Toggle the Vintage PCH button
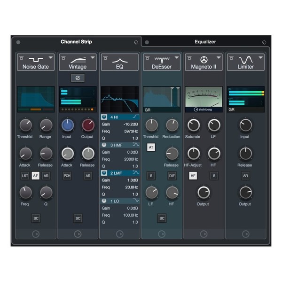 67,176
